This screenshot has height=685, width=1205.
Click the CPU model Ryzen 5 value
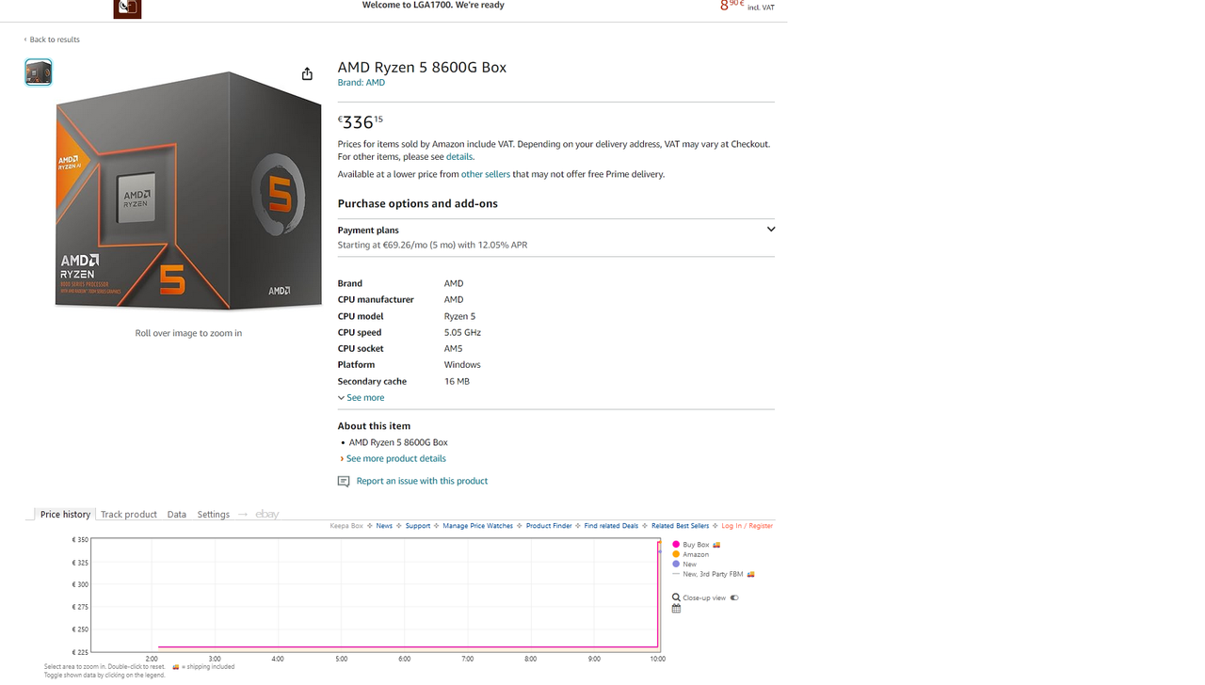click(459, 316)
